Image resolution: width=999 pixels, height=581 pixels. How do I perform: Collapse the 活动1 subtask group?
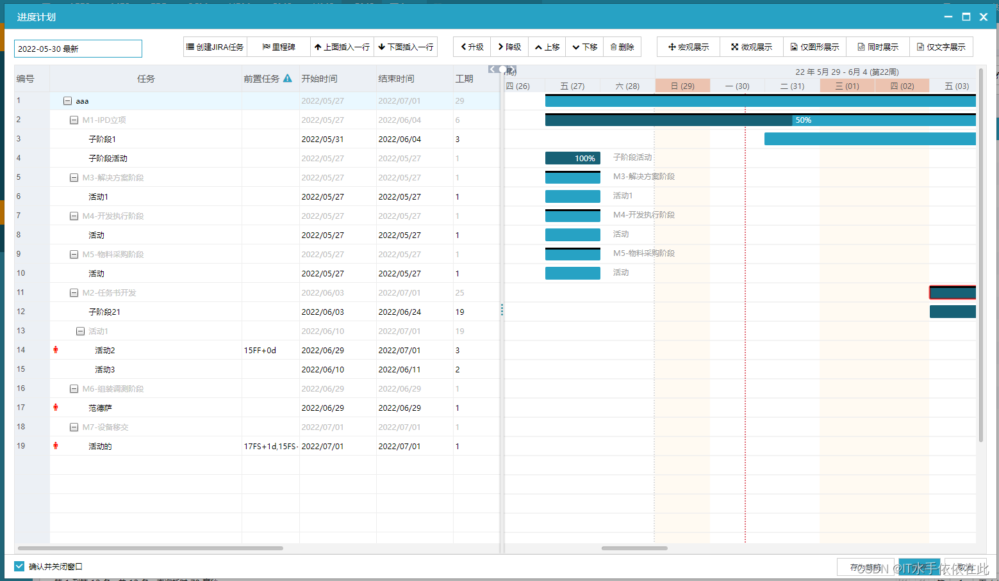coord(80,331)
